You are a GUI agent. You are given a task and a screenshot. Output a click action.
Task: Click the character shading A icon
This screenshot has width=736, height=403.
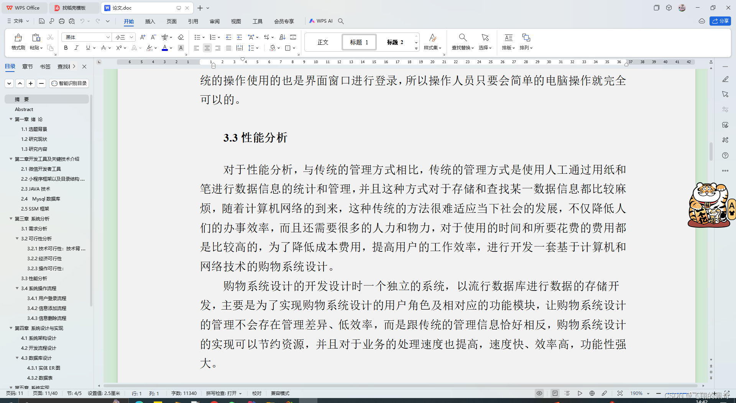[x=181, y=48]
